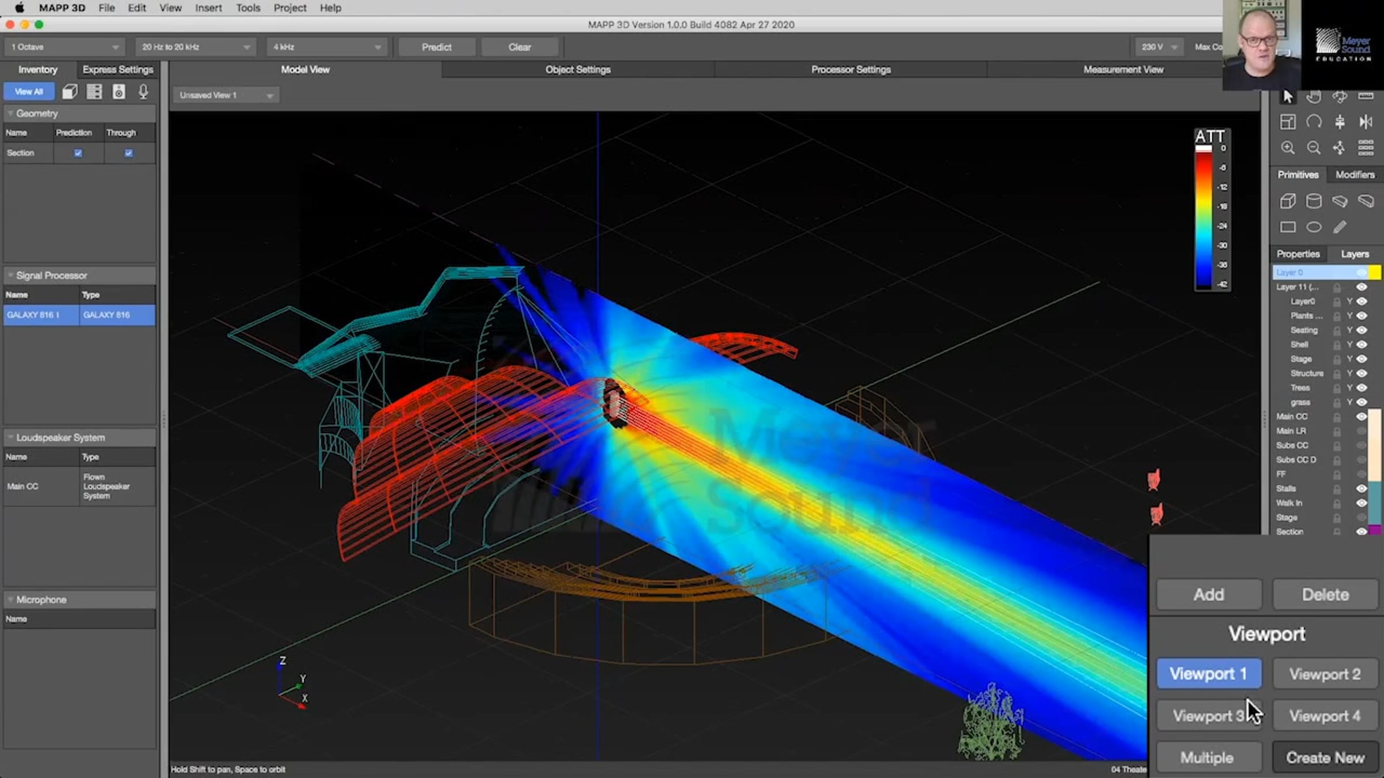
Task: Select the rotate tool icon
Action: (x=1314, y=122)
